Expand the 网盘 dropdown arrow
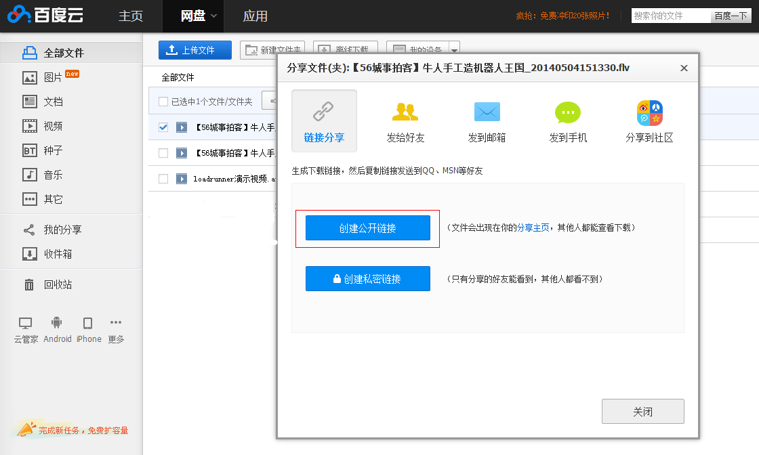 (x=214, y=16)
